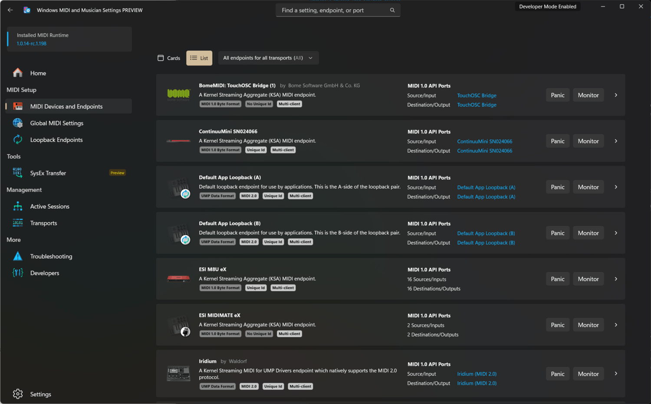Open the endpoints transport filter dropdown
The image size is (651, 404).
pos(268,58)
